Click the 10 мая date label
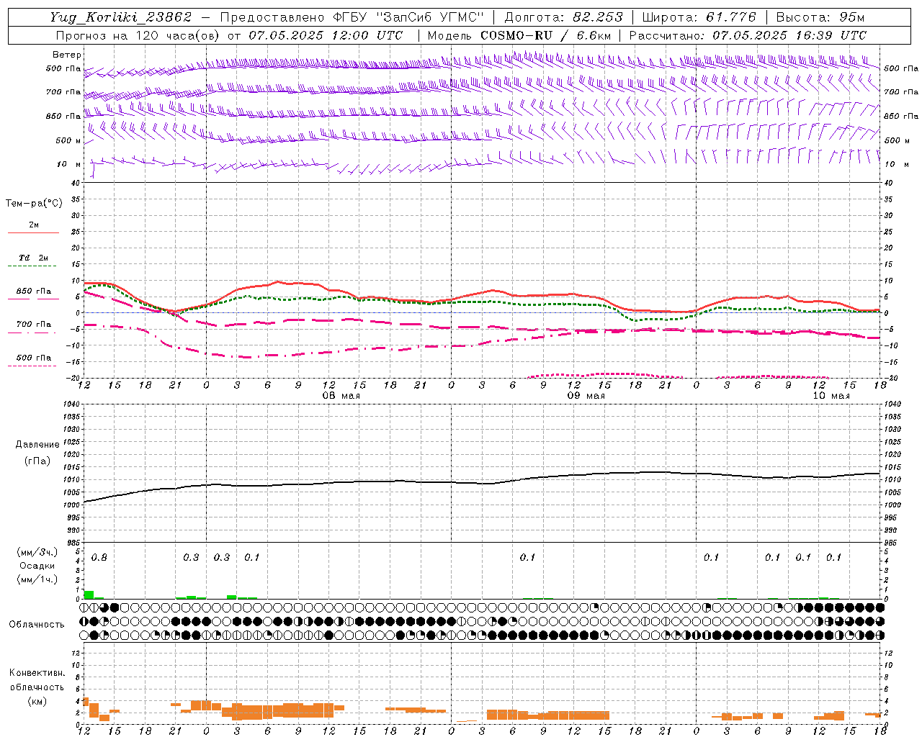The width and height of the screenshot is (922, 737). coord(831,396)
